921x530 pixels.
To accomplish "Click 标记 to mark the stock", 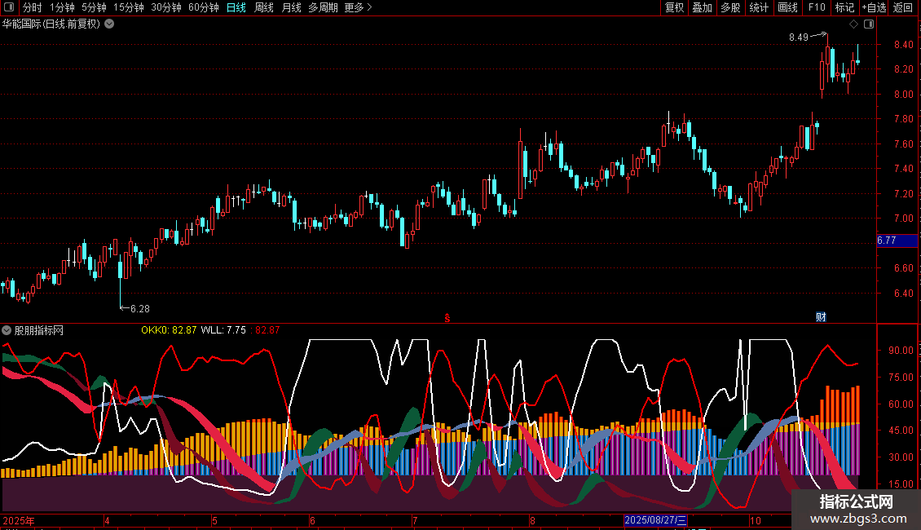I will coord(844,8).
